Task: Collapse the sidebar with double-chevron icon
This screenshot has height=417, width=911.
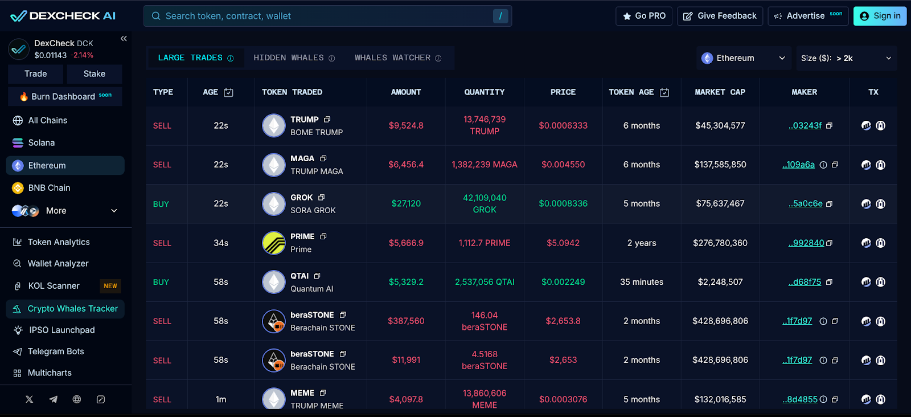Action: coord(124,39)
